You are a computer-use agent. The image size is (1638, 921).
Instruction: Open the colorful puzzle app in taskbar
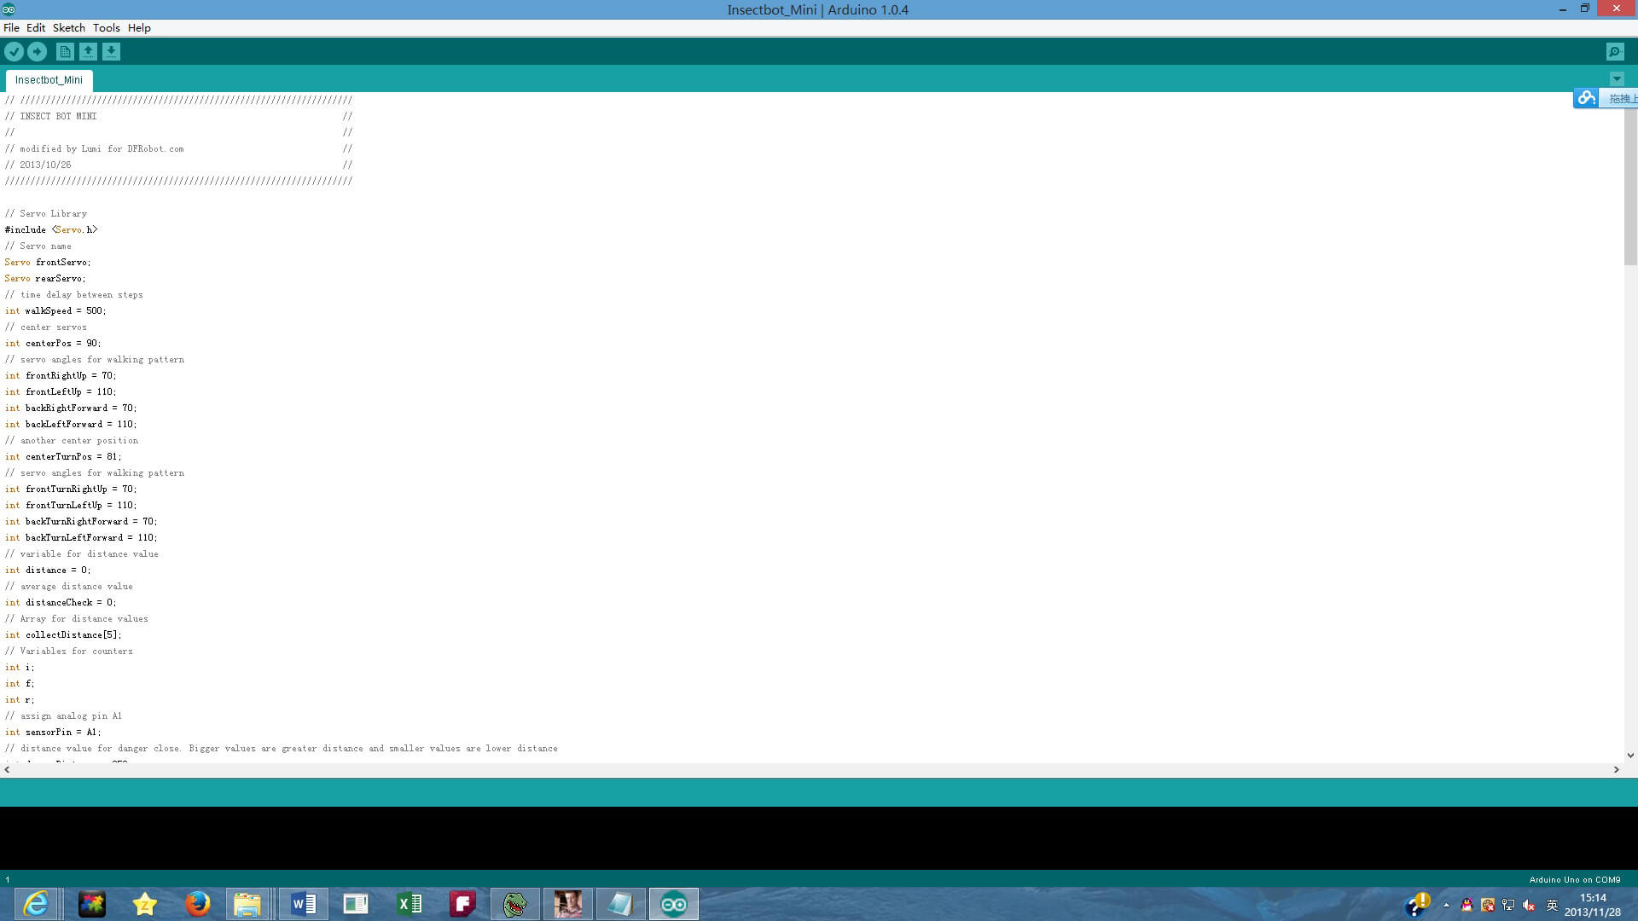(92, 904)
